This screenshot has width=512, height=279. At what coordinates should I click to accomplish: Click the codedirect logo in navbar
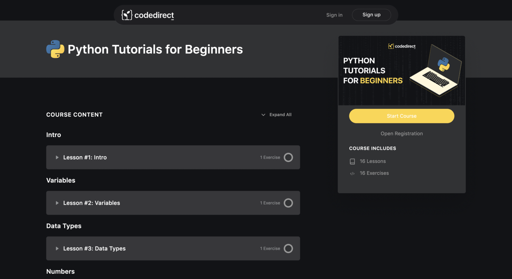click(148, 15)
